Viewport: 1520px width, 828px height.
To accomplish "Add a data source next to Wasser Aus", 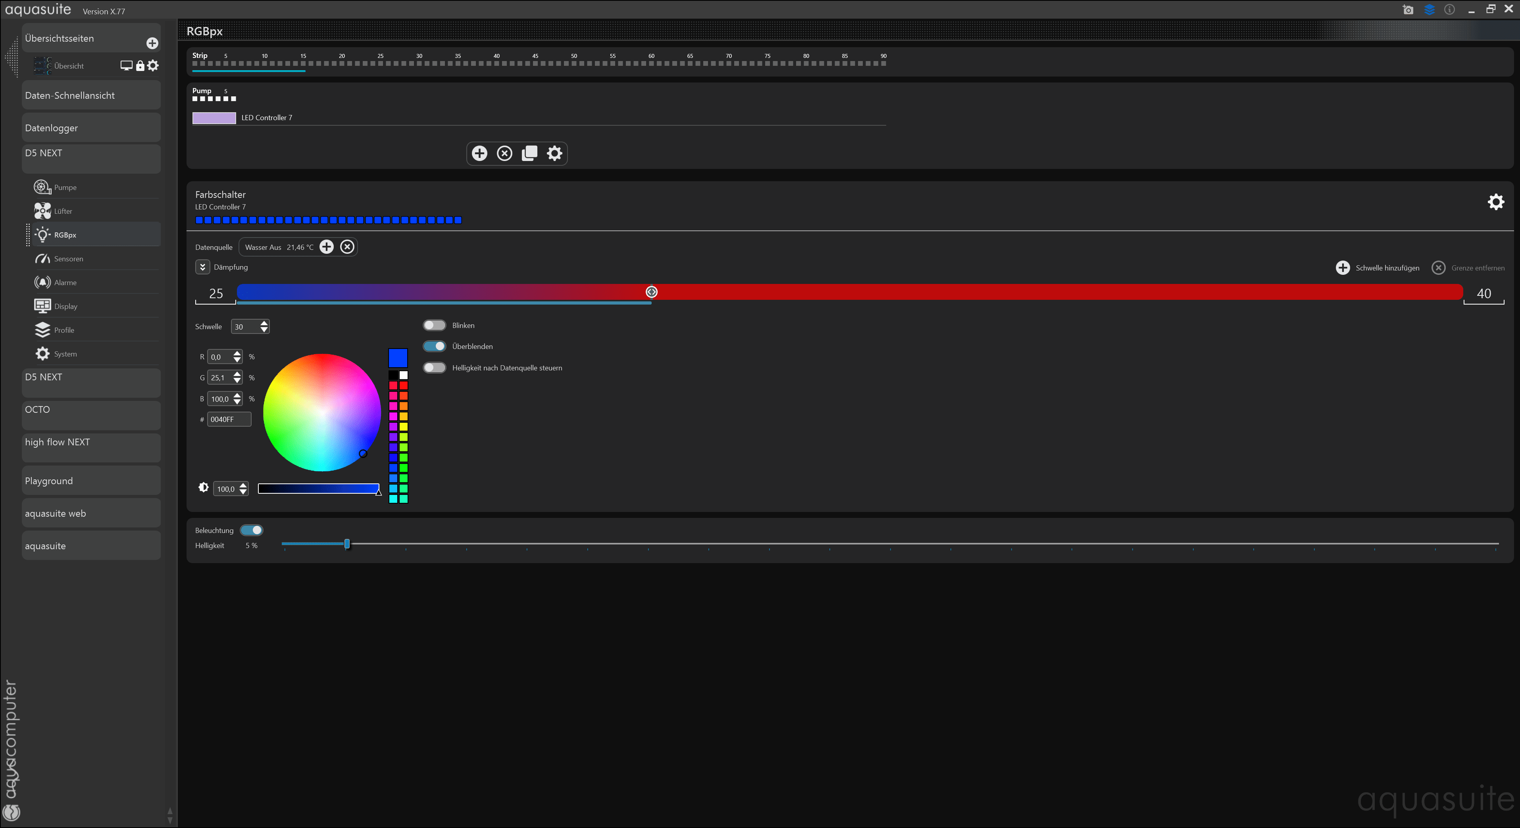I will [326, 247].
